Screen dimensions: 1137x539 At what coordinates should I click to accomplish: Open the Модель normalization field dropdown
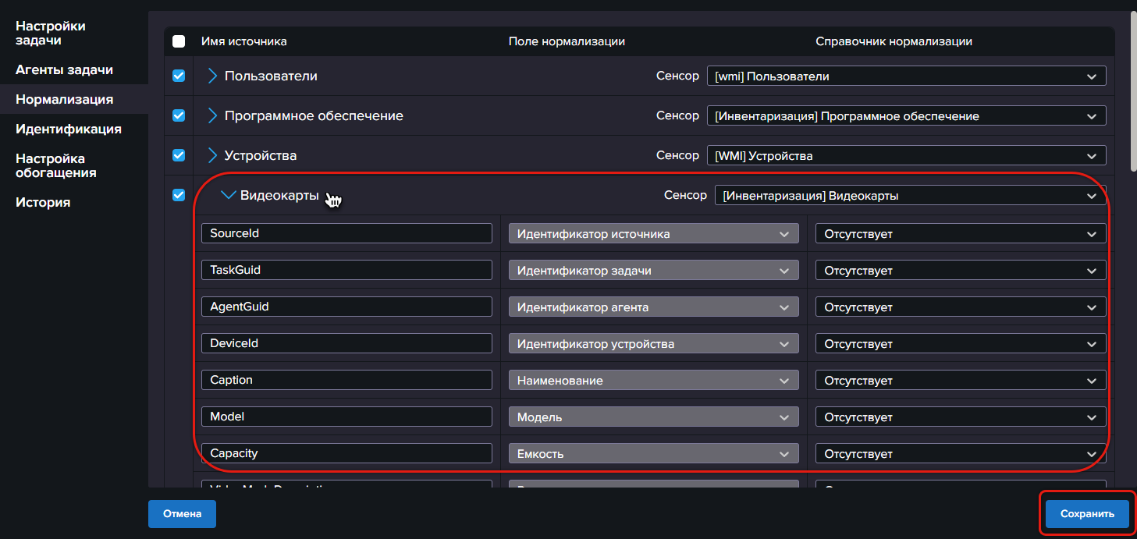[x=653, y=417]
